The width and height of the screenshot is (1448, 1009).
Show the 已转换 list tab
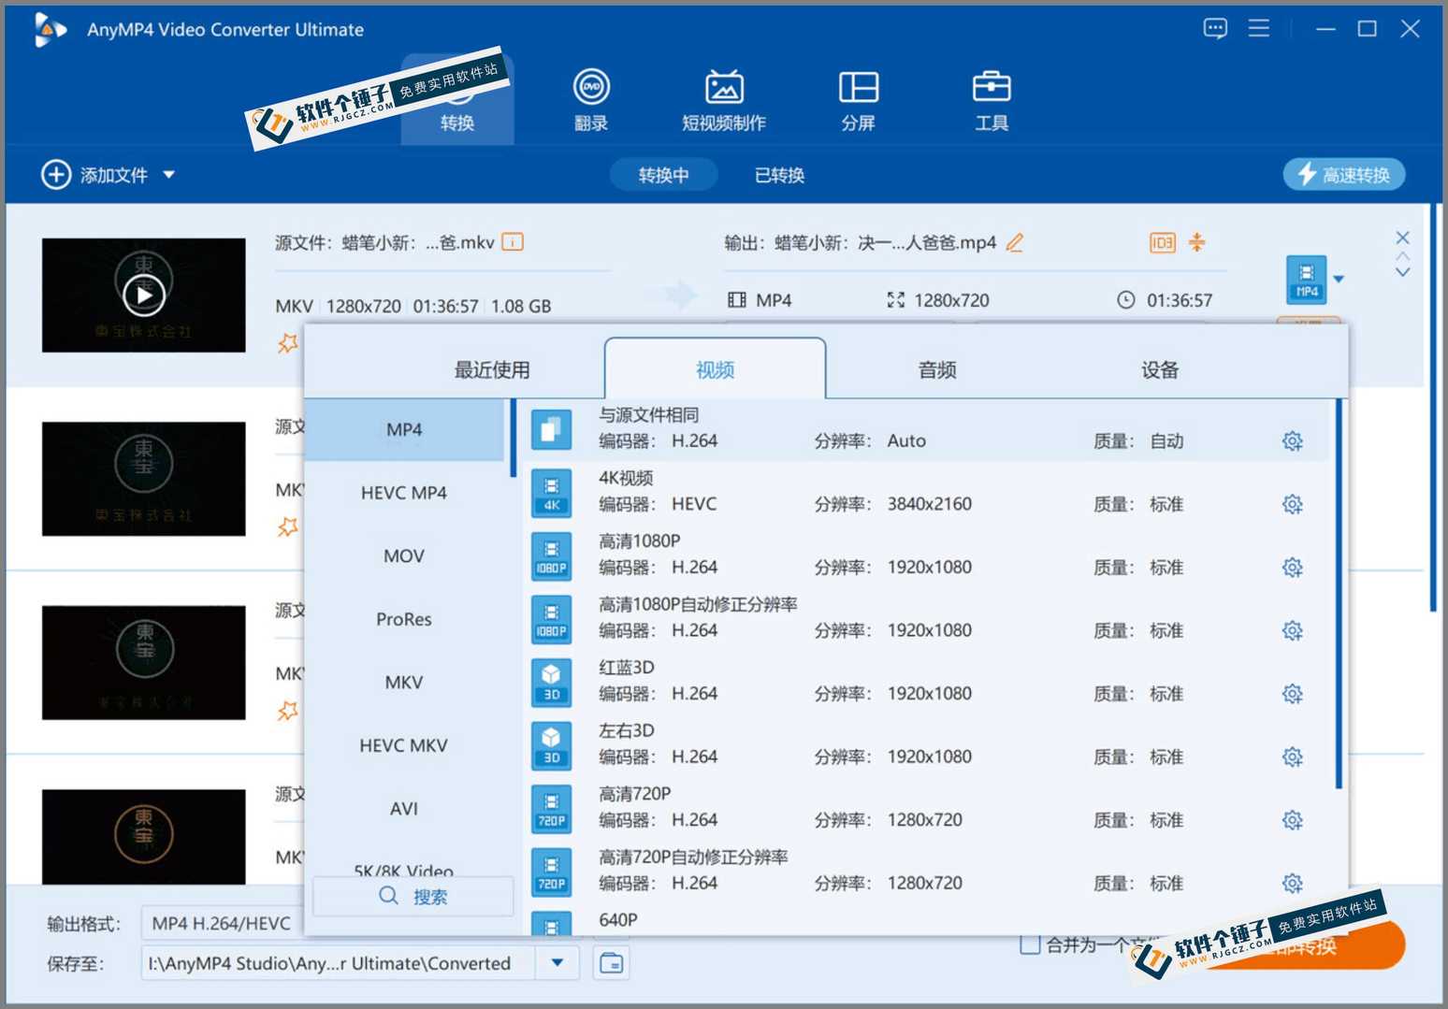[x=779, y=175]
